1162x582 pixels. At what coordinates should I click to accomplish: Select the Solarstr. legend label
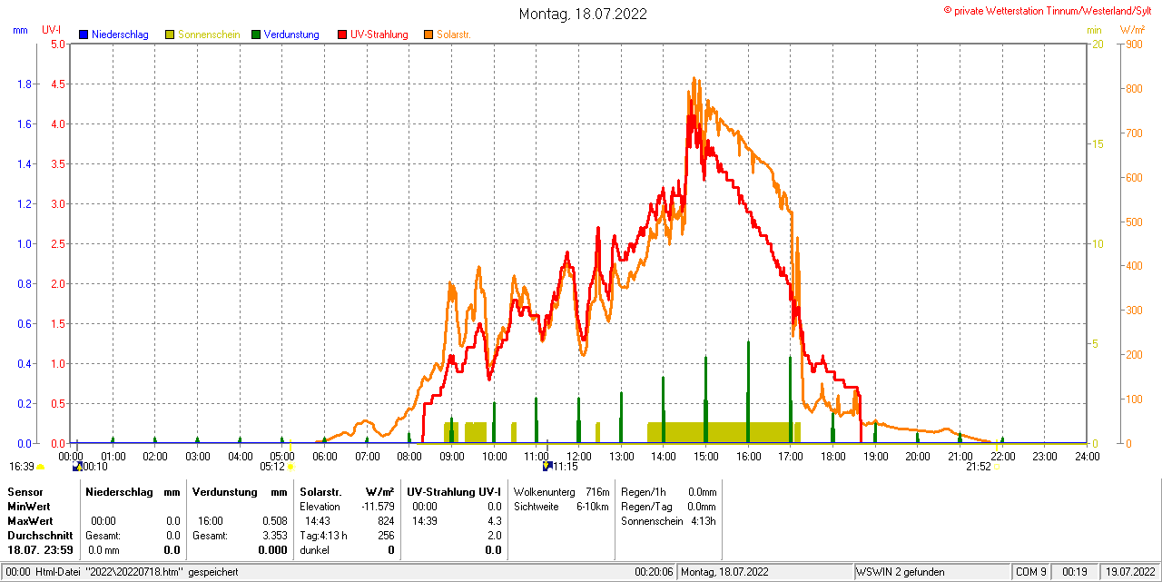[x=453, y=35]
